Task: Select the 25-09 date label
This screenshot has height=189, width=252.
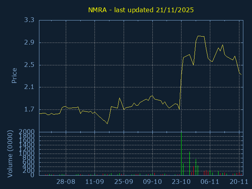Action: [124, 182]
